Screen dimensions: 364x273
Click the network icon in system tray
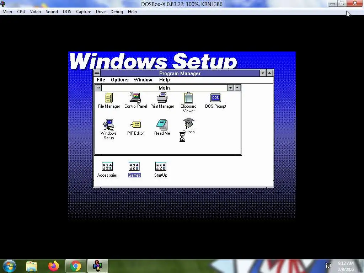pos(328,266)
